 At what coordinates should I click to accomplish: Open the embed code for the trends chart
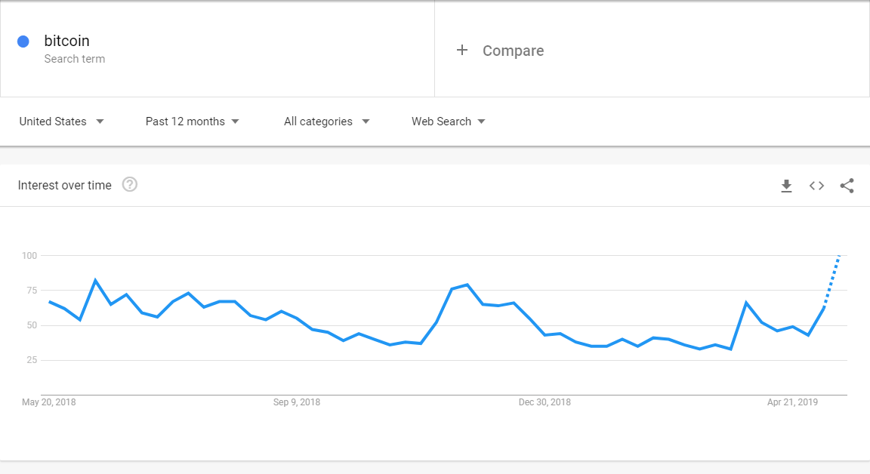tap(816, 186)
